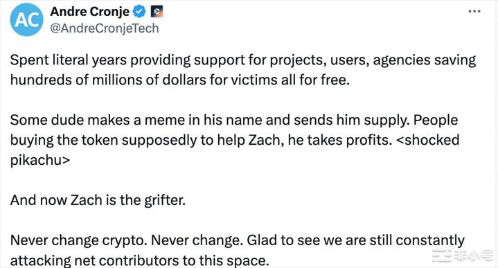Open the round AC profile avatar
Viewport: 498px width, 268px height.
tap(27, 19)
